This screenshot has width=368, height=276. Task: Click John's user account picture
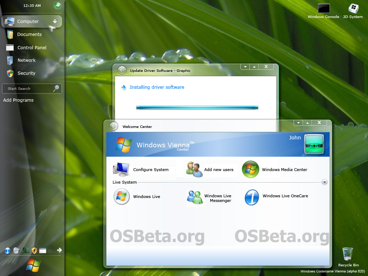click(x=314, y=144)
